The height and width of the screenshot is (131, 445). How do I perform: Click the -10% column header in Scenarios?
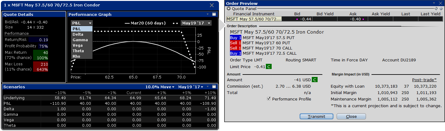[61, 92]
